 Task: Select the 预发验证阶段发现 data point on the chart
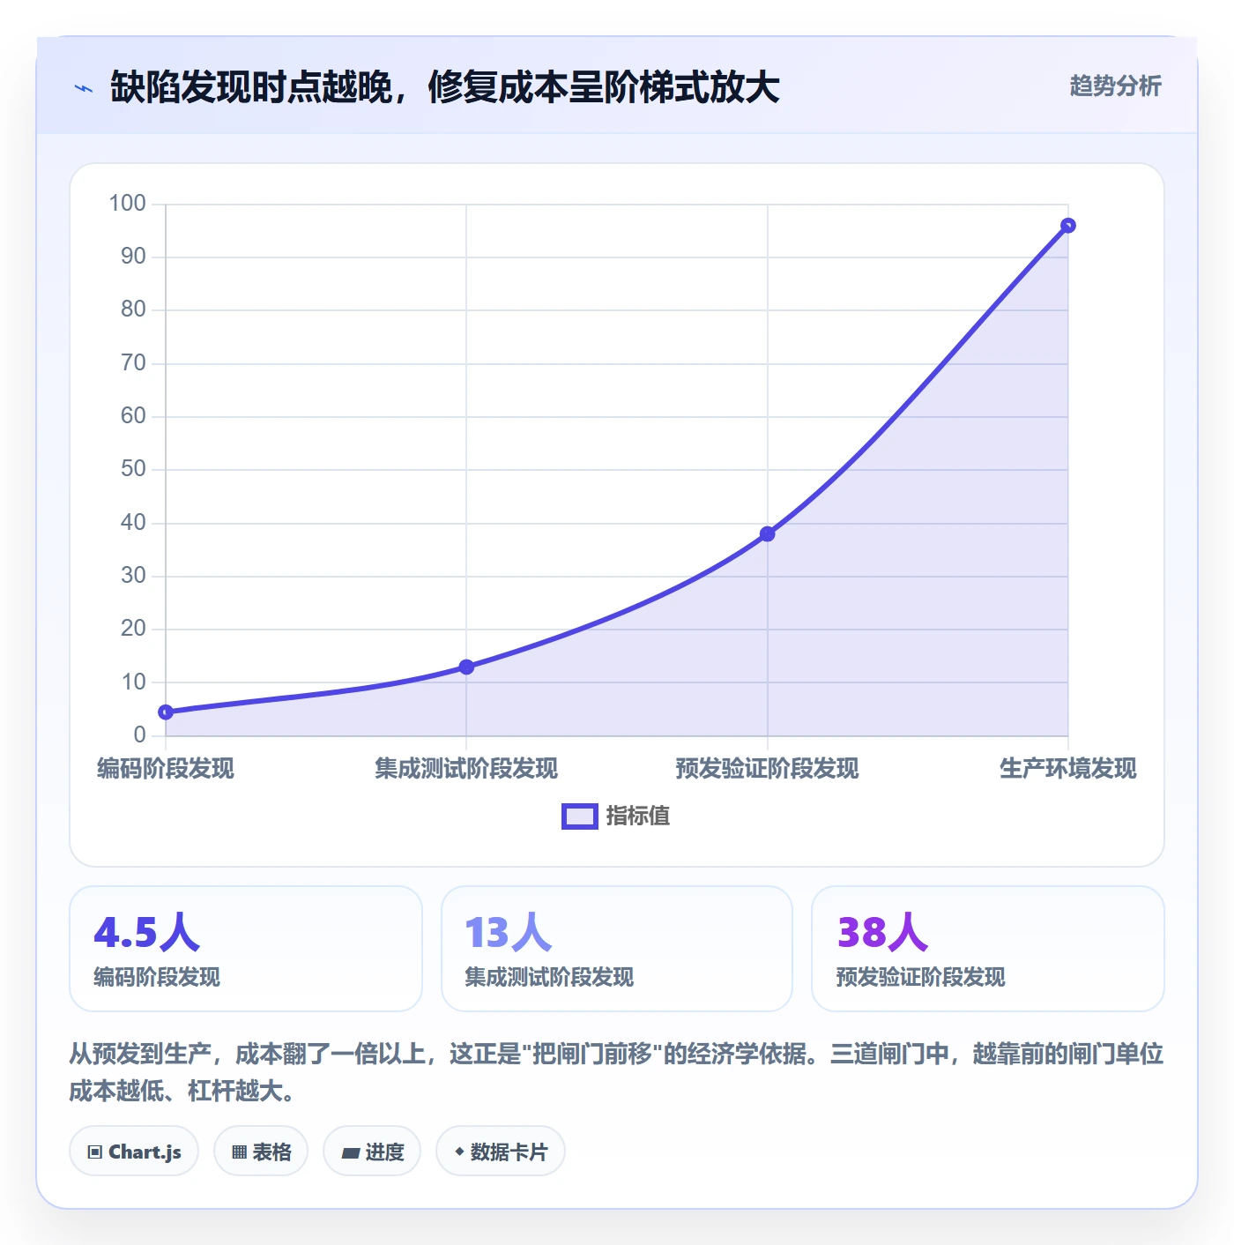pyautogui.click(x=768, y=533)
